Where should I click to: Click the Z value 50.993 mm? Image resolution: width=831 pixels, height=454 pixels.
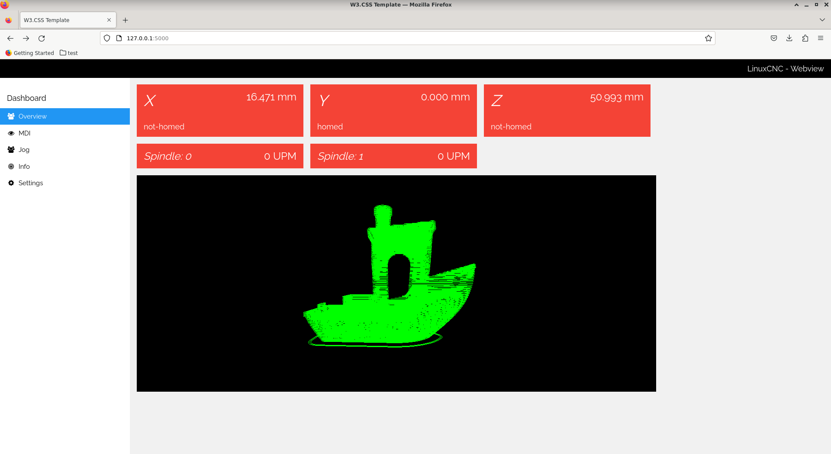[x=617, y=97]
